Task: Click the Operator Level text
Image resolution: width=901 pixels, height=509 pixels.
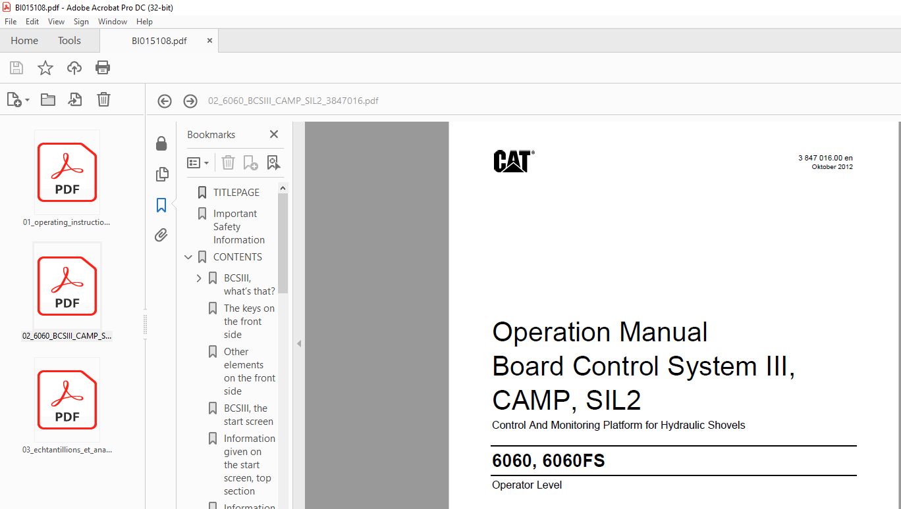Action: coord(527,485)
